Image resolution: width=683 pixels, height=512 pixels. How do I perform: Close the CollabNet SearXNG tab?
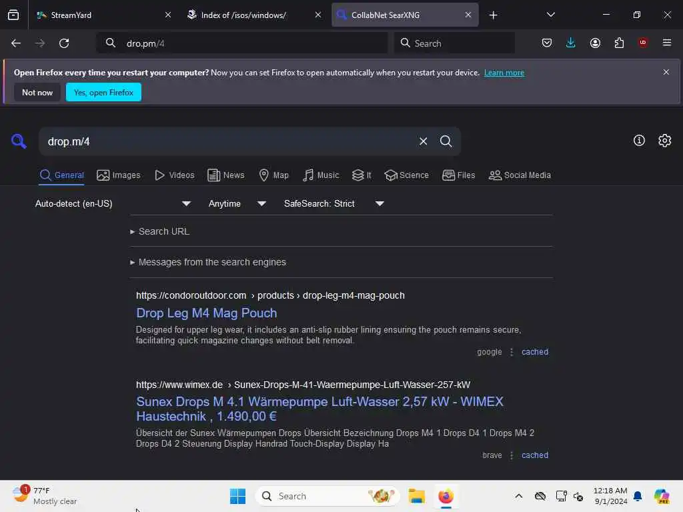(x=468, y=15)
